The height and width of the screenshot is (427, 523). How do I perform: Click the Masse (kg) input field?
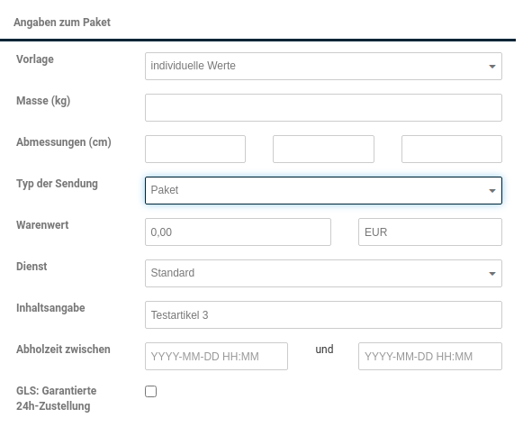tap(323, 107)
